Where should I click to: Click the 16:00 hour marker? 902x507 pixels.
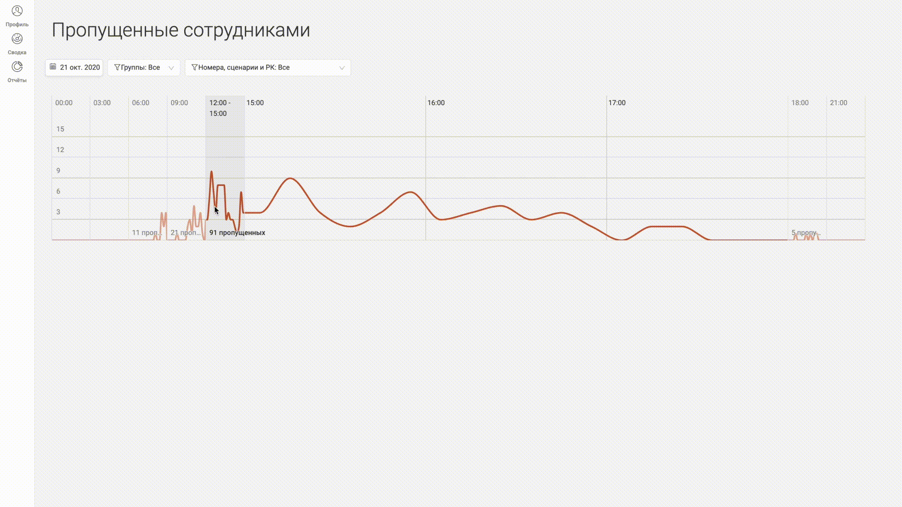(436, 103)
